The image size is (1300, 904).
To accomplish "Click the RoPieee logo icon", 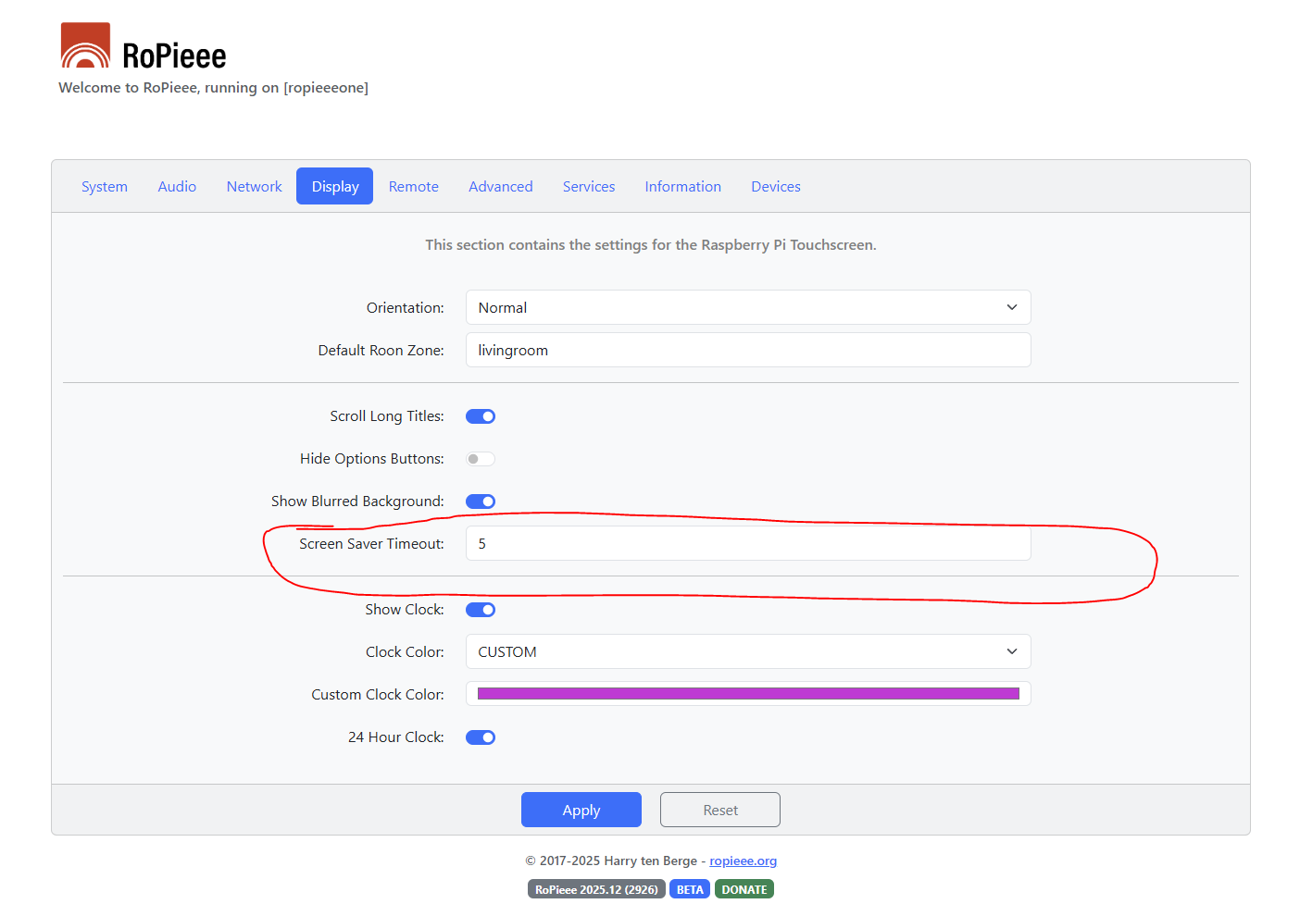I will 85,46.
